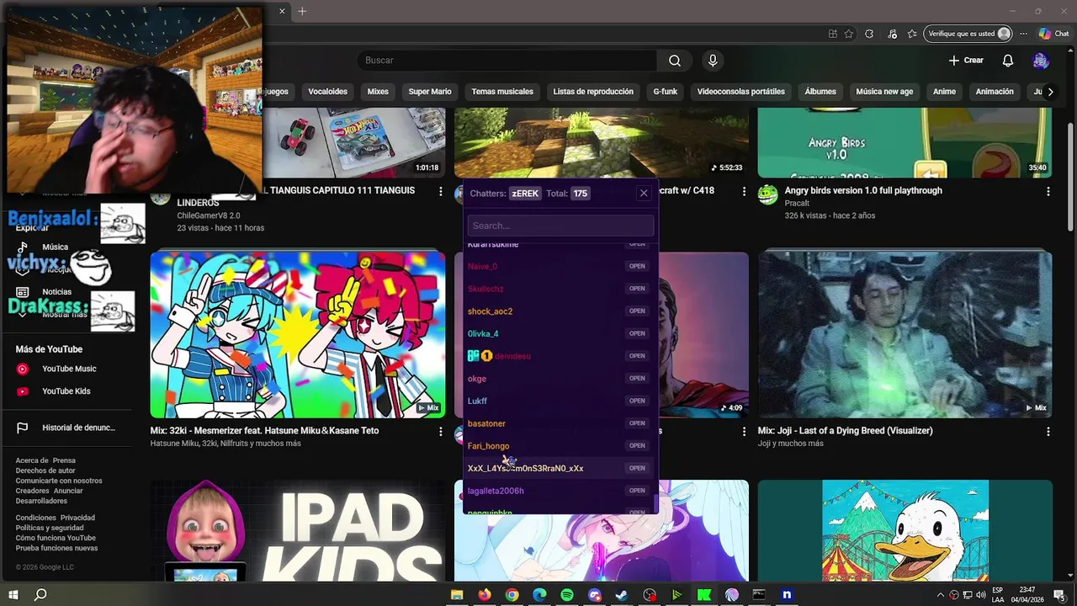1077x606 pixels.
Task: Click the Crear button
Action: [x=966, y=61]
